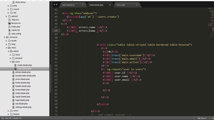Viewport: 214px width, 120px height.
Task: Open favicon.ico in the sidebar
Action: coord(16,23)
